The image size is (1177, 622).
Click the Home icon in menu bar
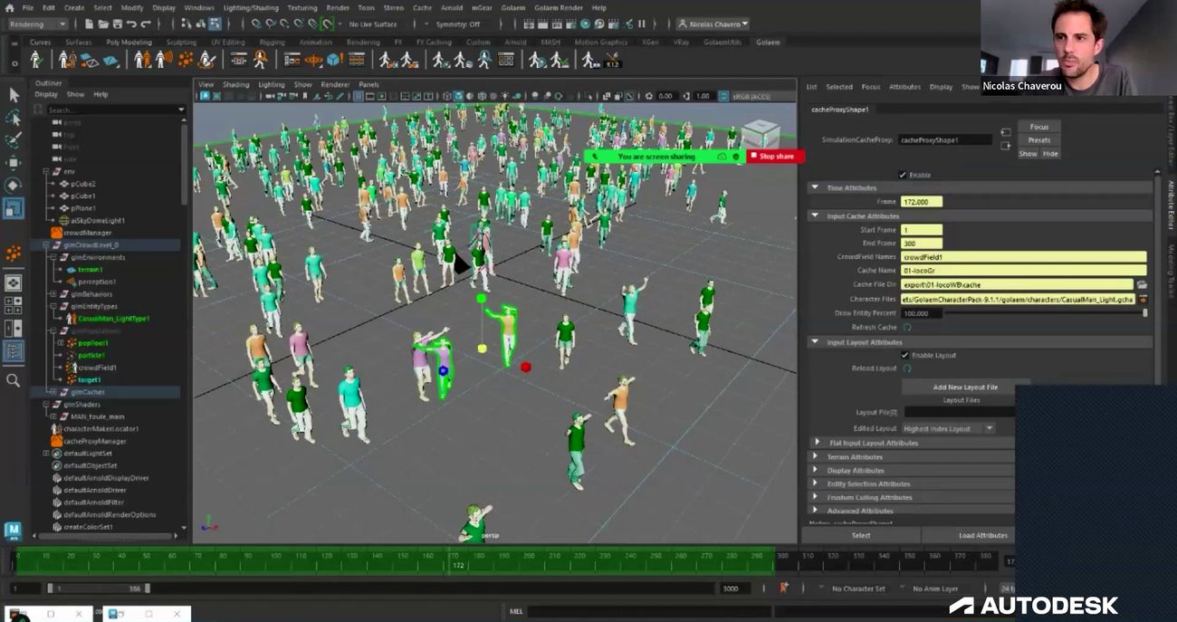click(x=9, y=8)
